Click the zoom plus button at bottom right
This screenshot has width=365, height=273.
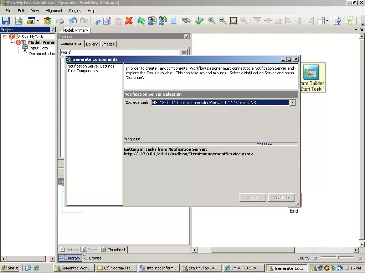(360, 258)
